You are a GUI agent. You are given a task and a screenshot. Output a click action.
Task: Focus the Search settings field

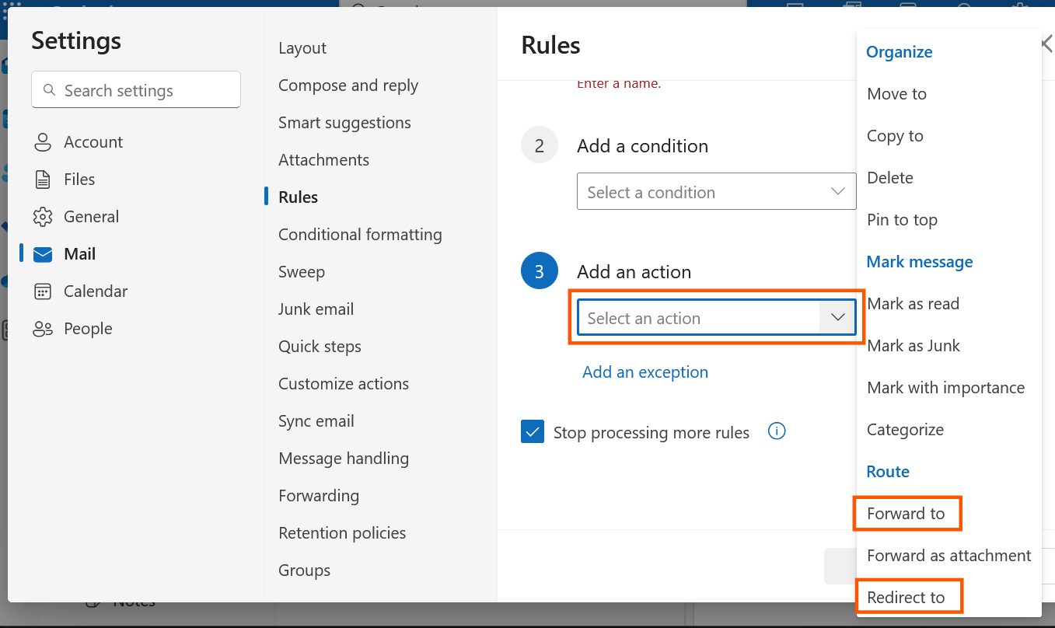(x=136, y=90)
